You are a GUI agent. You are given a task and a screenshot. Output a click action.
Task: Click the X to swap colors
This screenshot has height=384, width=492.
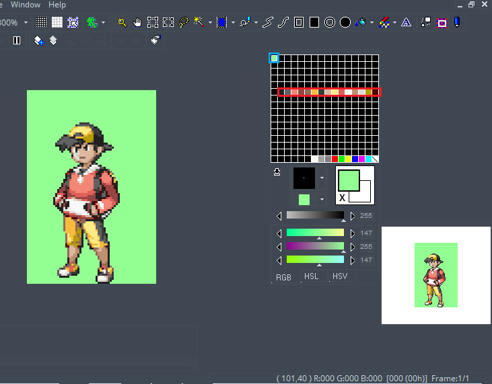pos(342,198)
